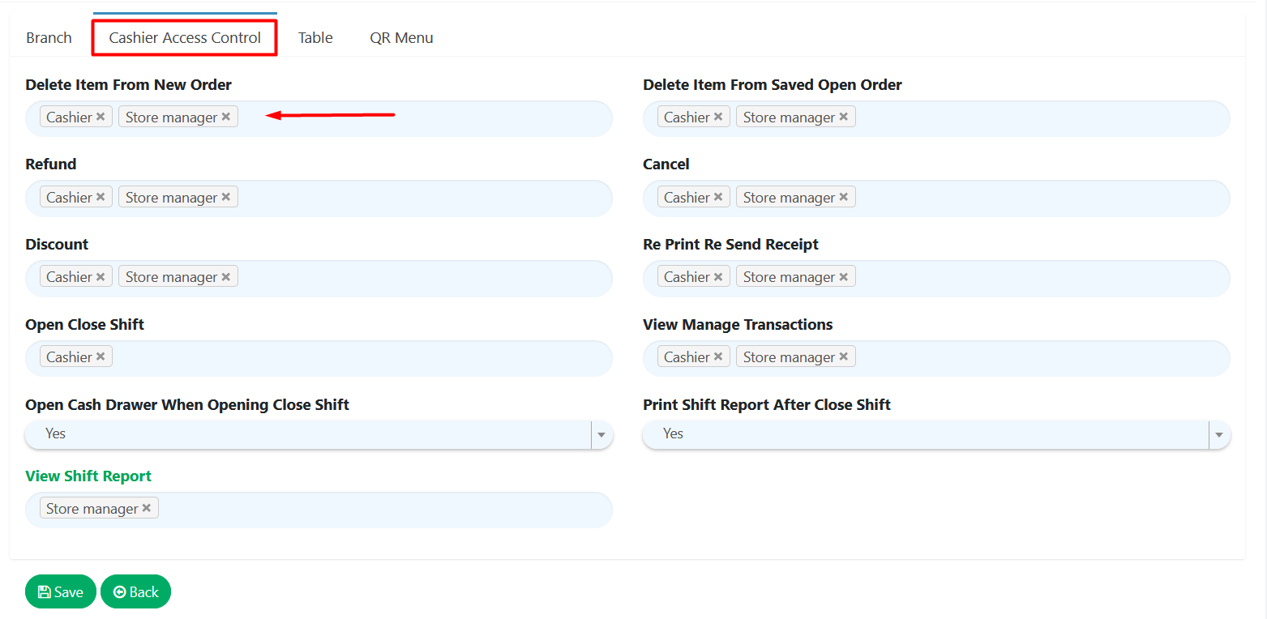
Task: Remove Cashier from View Manage Transactions
Action: tap(719, 356)
